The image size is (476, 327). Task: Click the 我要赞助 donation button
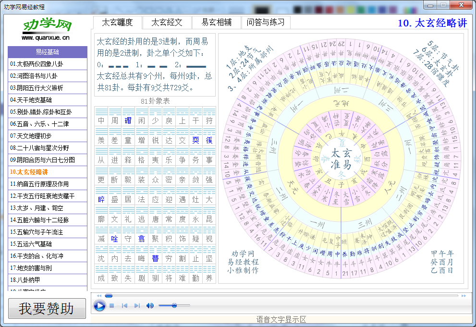click(x=47, y=308)
